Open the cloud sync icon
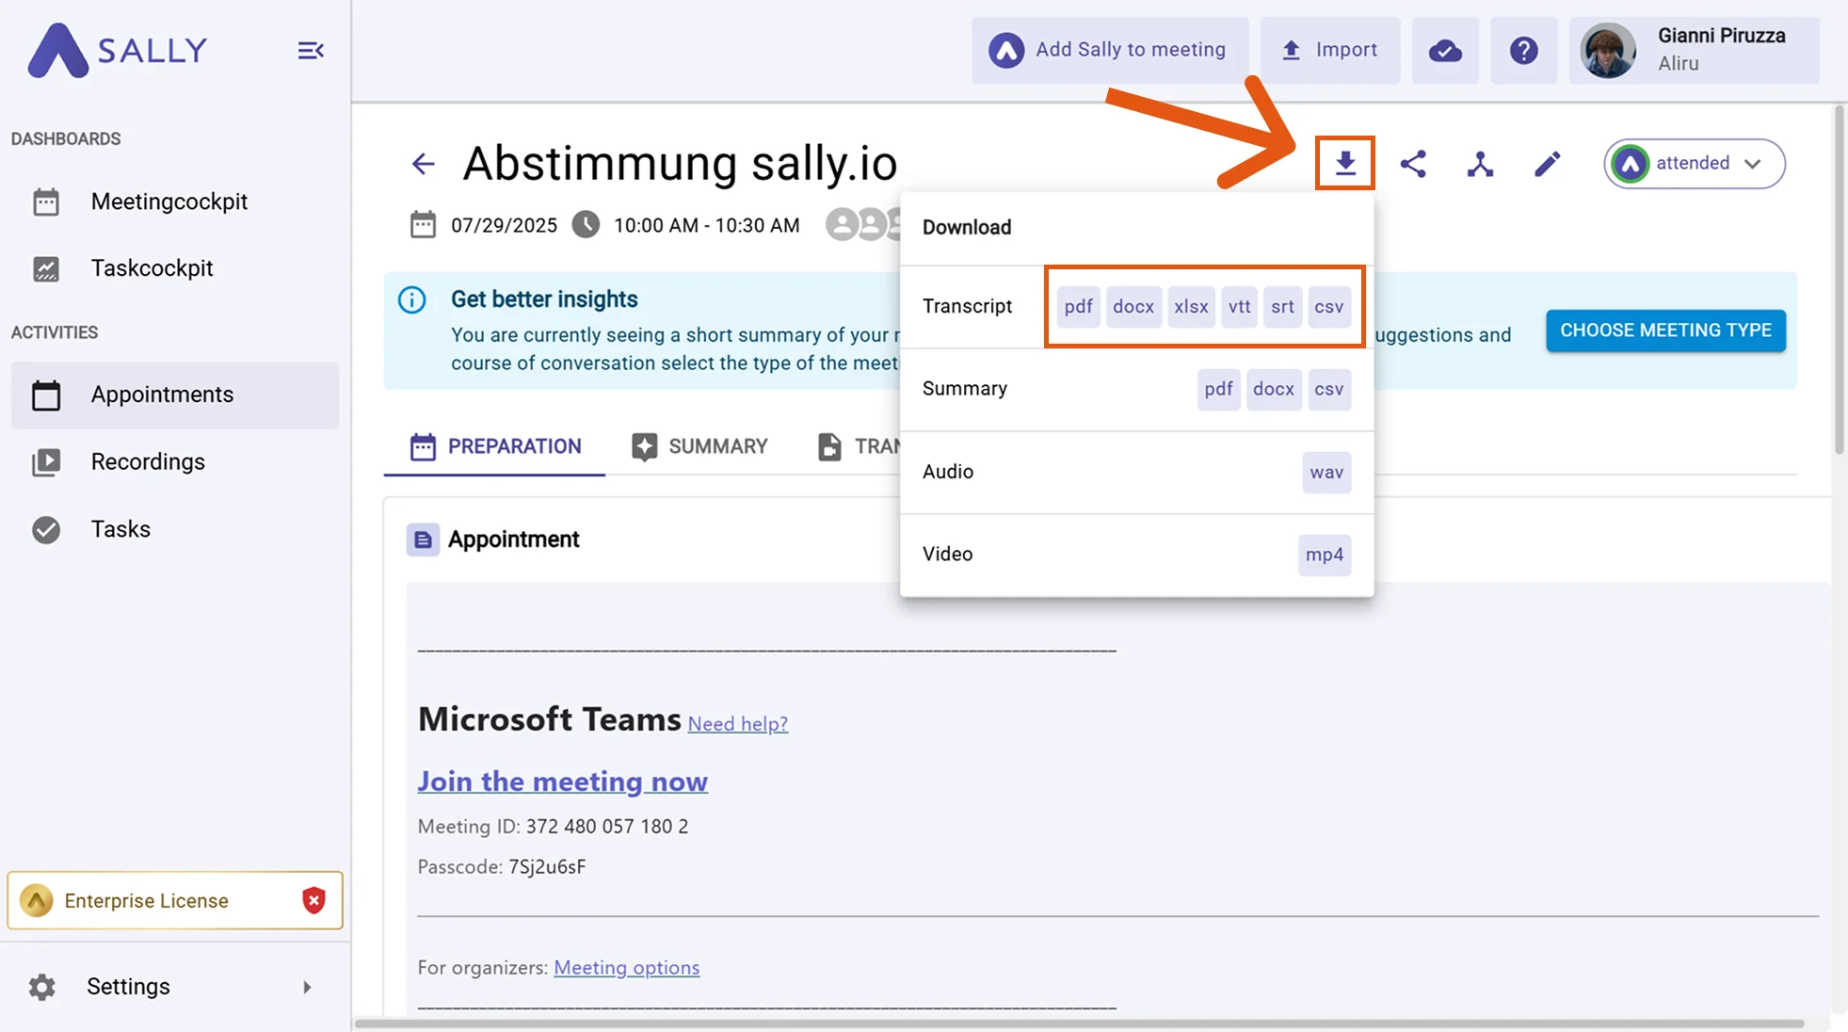 click(x=1445, y=50)
